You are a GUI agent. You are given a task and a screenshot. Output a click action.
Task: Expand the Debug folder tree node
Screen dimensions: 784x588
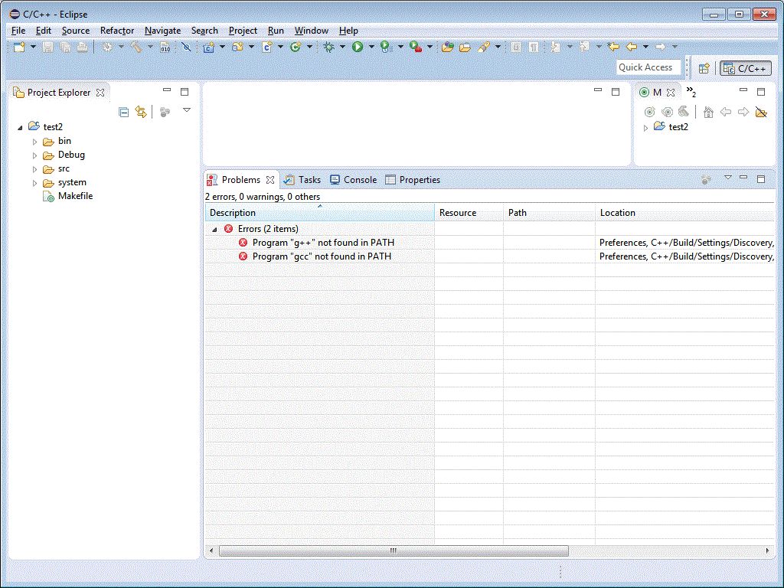click(34, 155)
